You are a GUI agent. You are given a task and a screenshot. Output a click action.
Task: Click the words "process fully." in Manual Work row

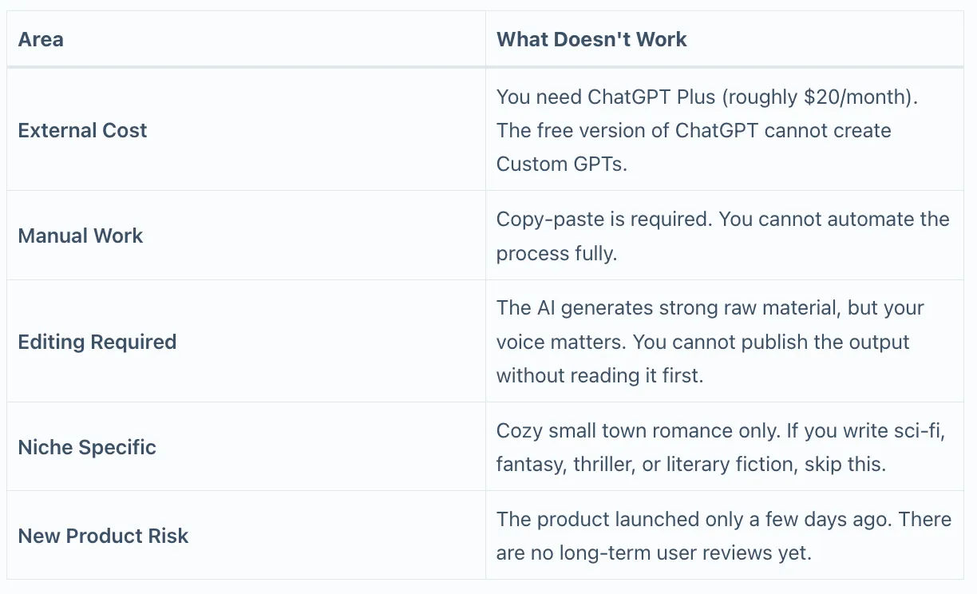click(x=557, y=253)
